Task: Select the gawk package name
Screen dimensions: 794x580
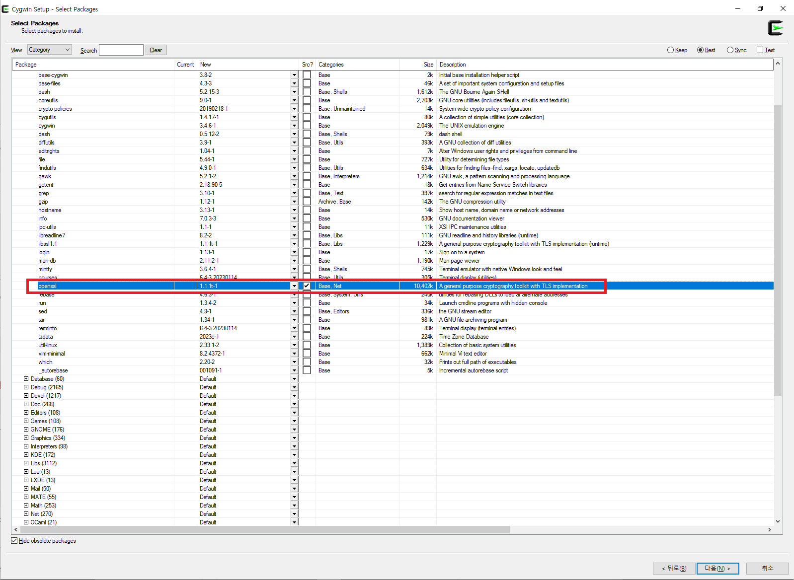Action: 45,176
